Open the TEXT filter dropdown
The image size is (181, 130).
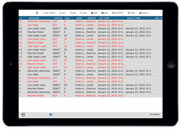[x=132, y=13]
